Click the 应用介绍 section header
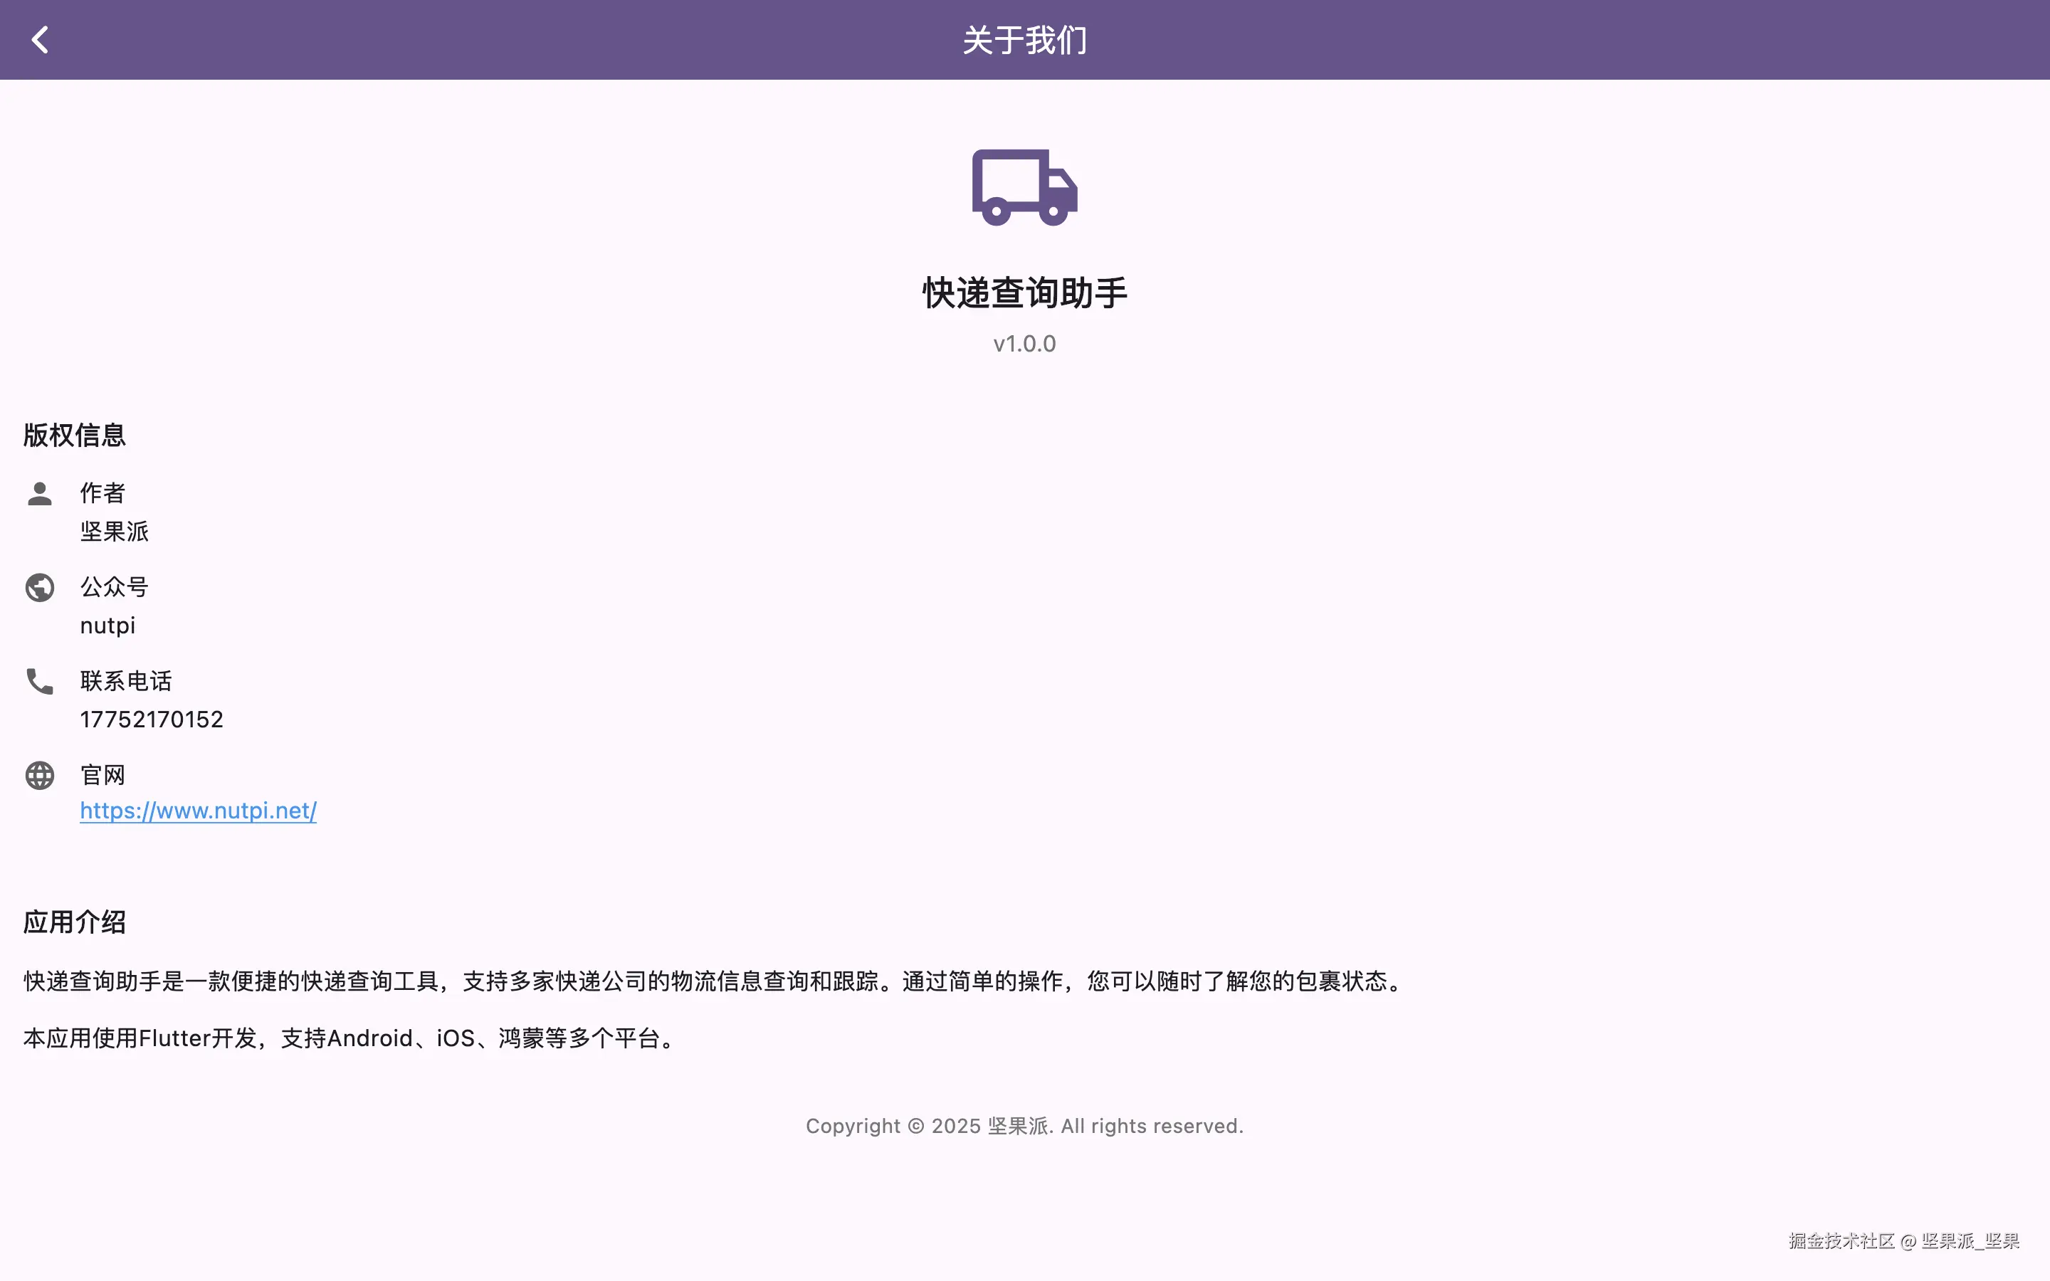 tap(74, 922)
